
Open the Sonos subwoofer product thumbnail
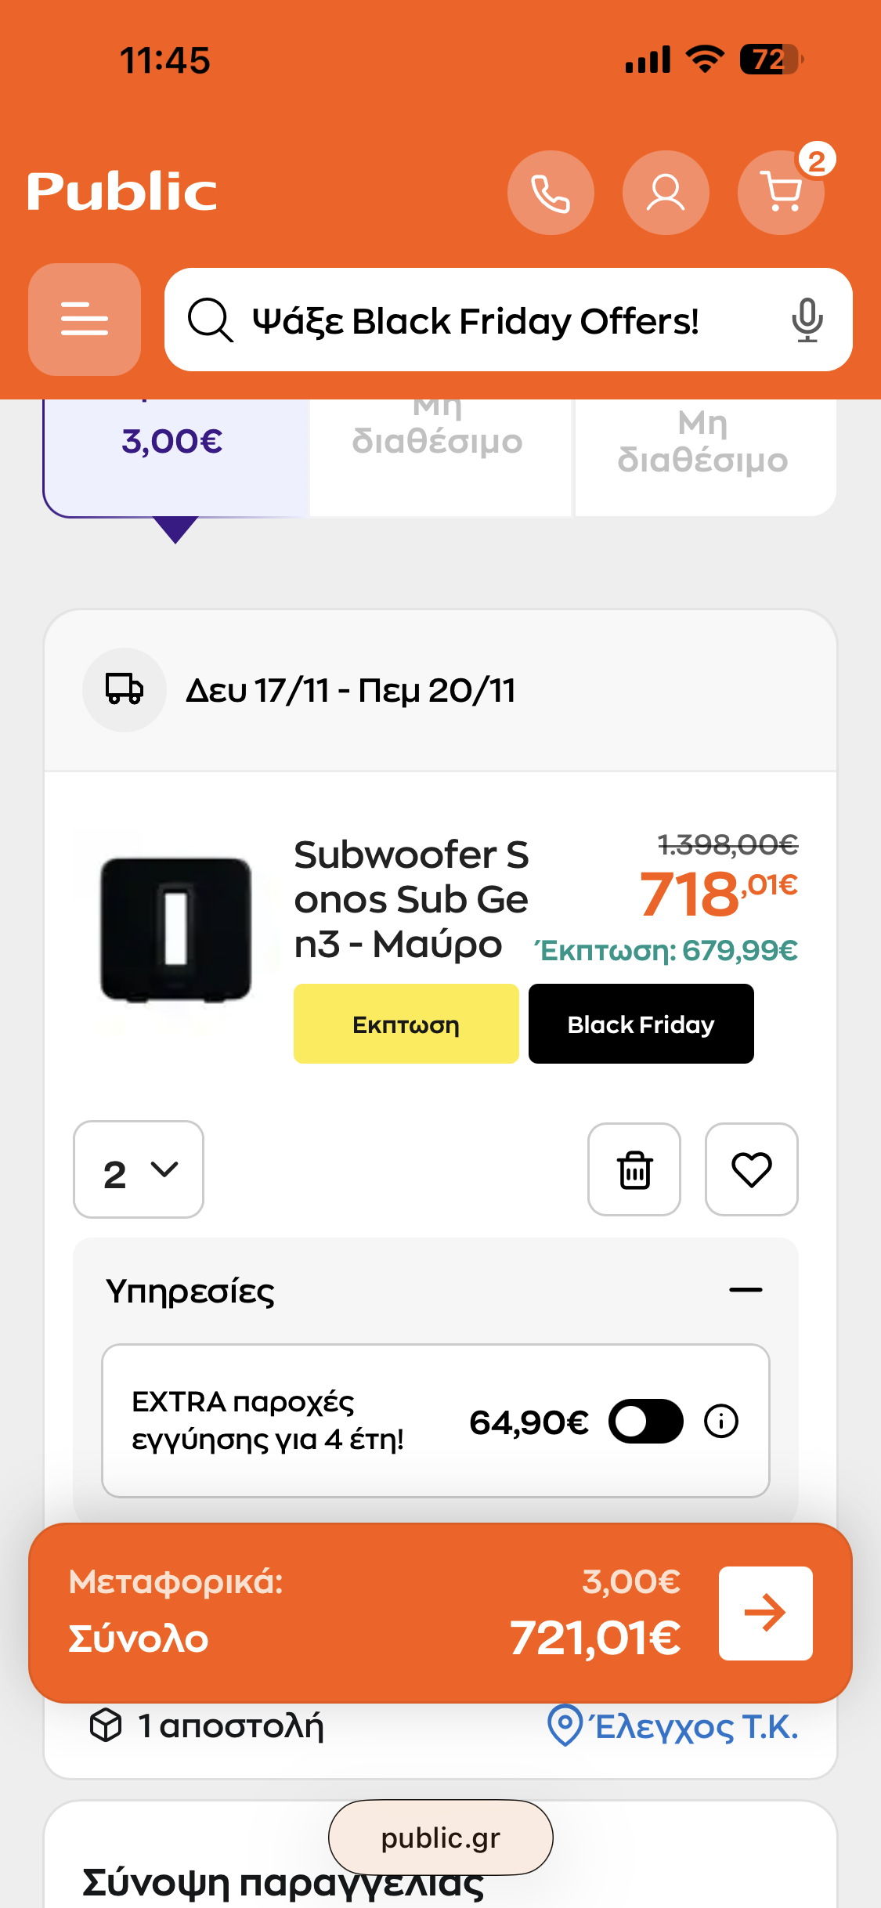[x=176, y=931]
